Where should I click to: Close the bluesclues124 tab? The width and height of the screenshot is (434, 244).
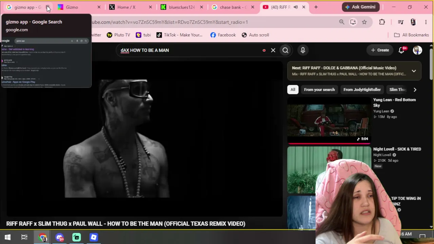pyautogui.click(x=201, y=7)
